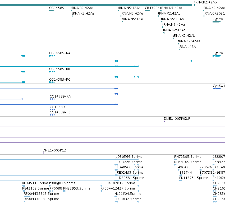Click the EK113751.5prime label
This screenshot has width=225, height=203.
pyautogui.click(x=194, y=178)
